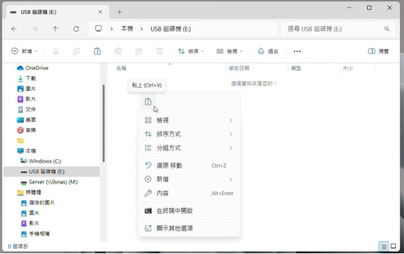The width and height of the screenshot is (404, 254).
Task: Choose 內容 properties in context menu
Action: [189, 193]
